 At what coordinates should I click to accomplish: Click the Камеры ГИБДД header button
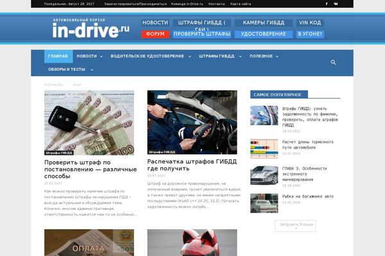(264, 23)
